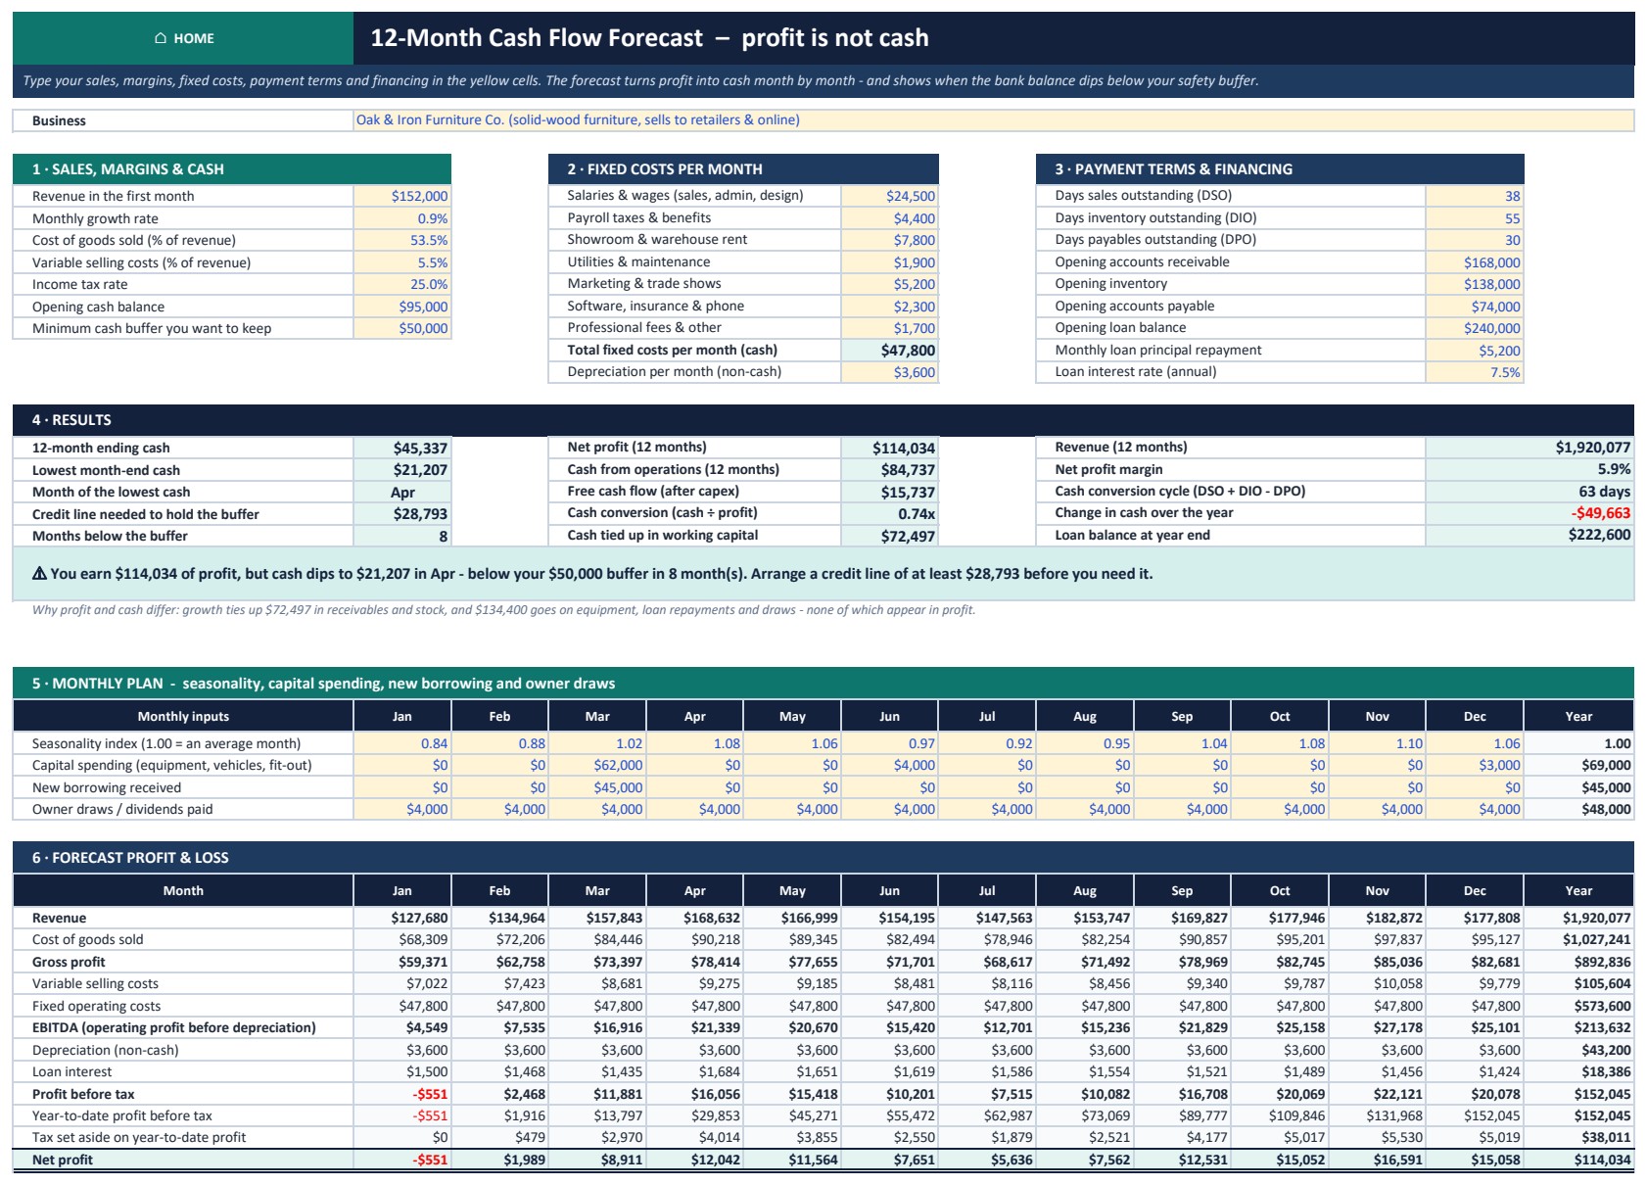The height and width of the screenshot is (1185, 1647).
Task: Click Apr Revenue $168,632 in forecast
Action: pyautogui.click(x=694, y=918)
